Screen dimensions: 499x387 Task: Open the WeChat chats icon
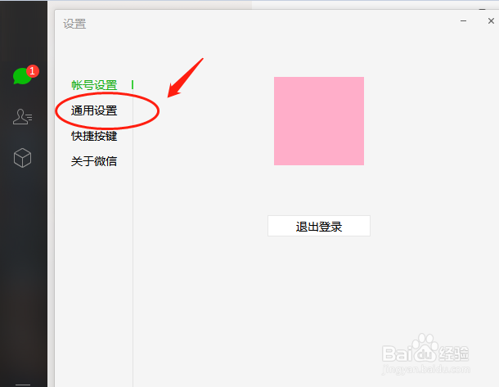coord(22,76)
